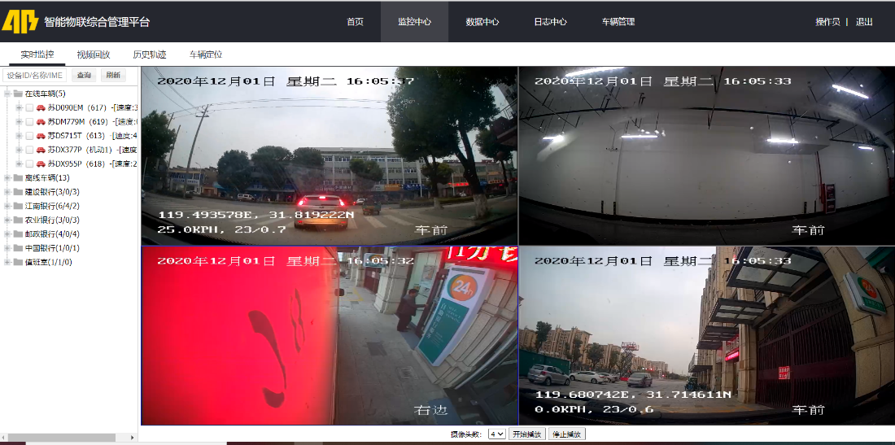Tick the checkbox beside 苏DS715T
The height and width of the screenshot is (445, 895).
pos(29,136)
